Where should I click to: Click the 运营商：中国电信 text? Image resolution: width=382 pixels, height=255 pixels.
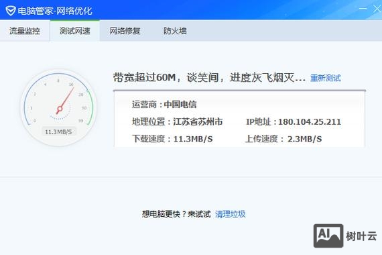tap(164, 105)
